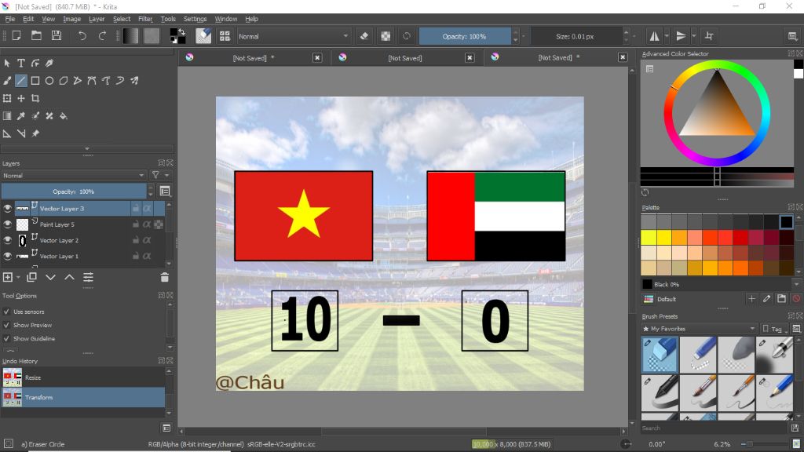Image resolution: width=804 pixels, height=452 pixels.
Task: Select the Color Picker eyedropper tool
Action: point(21,116)
